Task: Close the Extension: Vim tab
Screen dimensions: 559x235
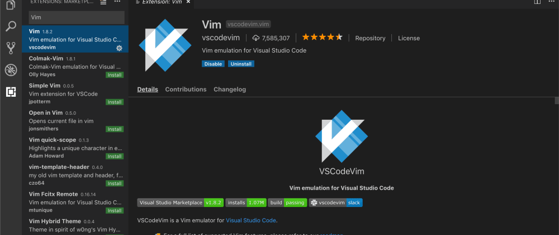Action: coord(188,2)
